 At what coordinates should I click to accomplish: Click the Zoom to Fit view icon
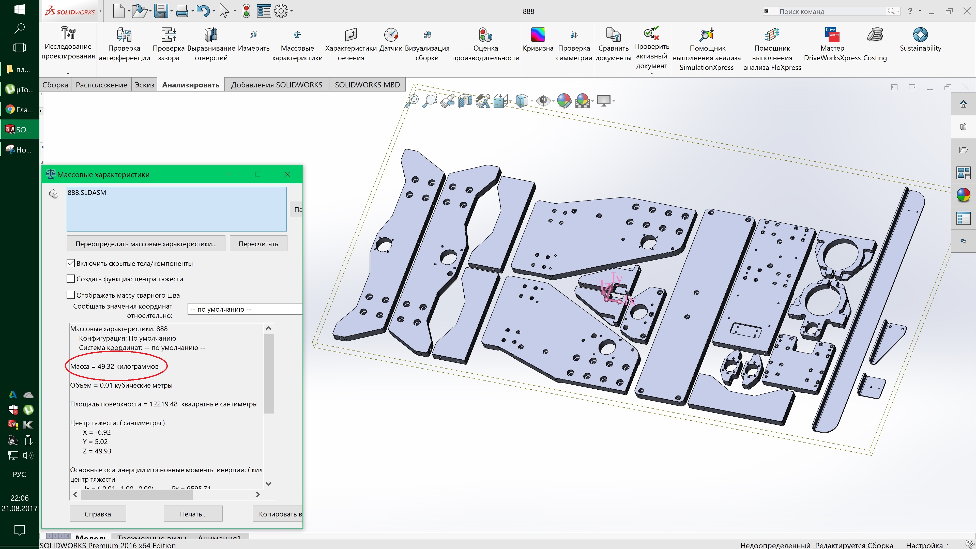click(x=412, y=100)
